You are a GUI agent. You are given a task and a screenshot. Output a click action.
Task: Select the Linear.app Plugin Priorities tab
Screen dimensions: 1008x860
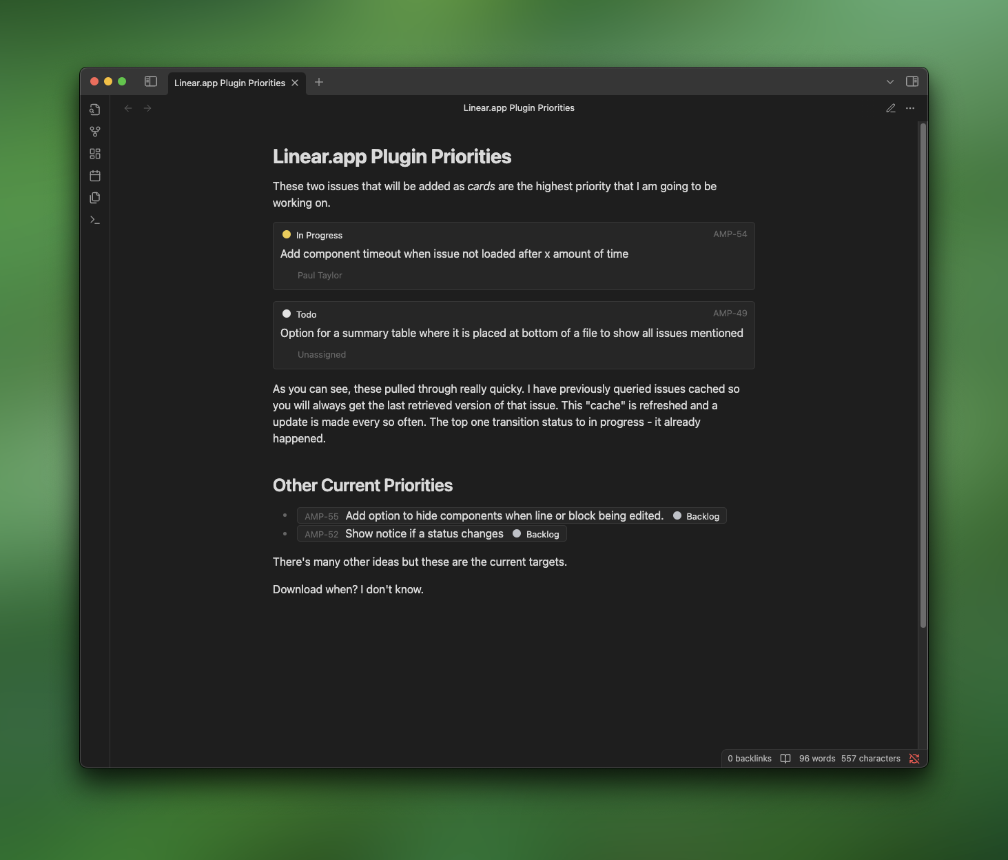coord(236,83)
